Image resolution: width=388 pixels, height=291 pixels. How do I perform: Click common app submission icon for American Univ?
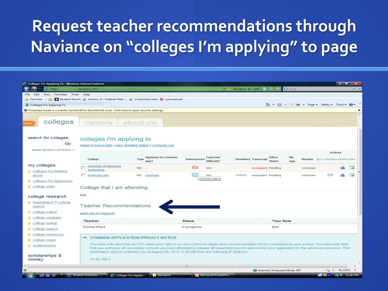click(195, 175)
